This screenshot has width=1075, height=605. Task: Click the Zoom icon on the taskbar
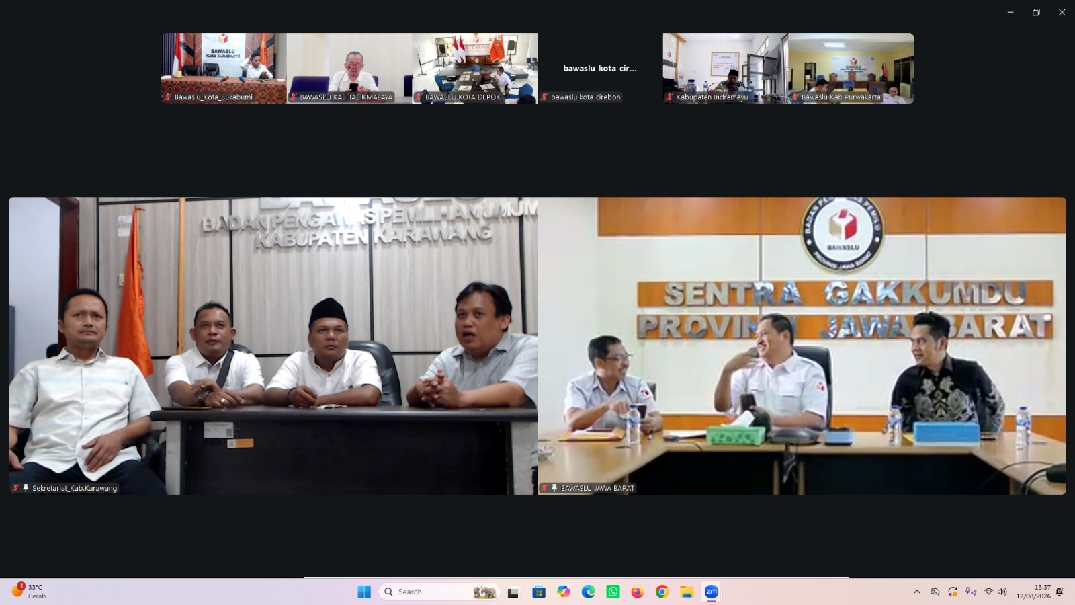[712, 592]
